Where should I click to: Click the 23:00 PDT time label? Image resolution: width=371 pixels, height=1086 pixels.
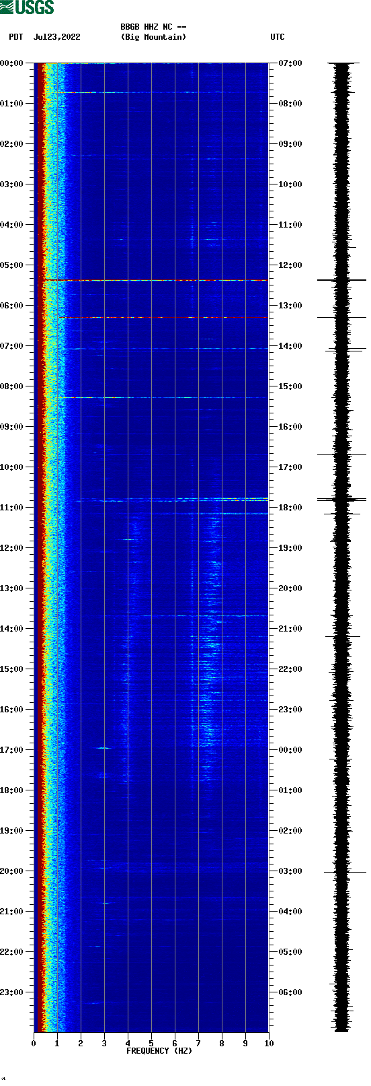11,992
